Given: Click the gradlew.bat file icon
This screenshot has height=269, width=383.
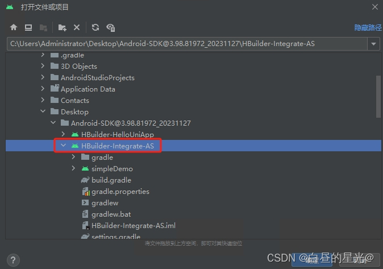Looking at the screenshot, I should click(x=85, y=214).
